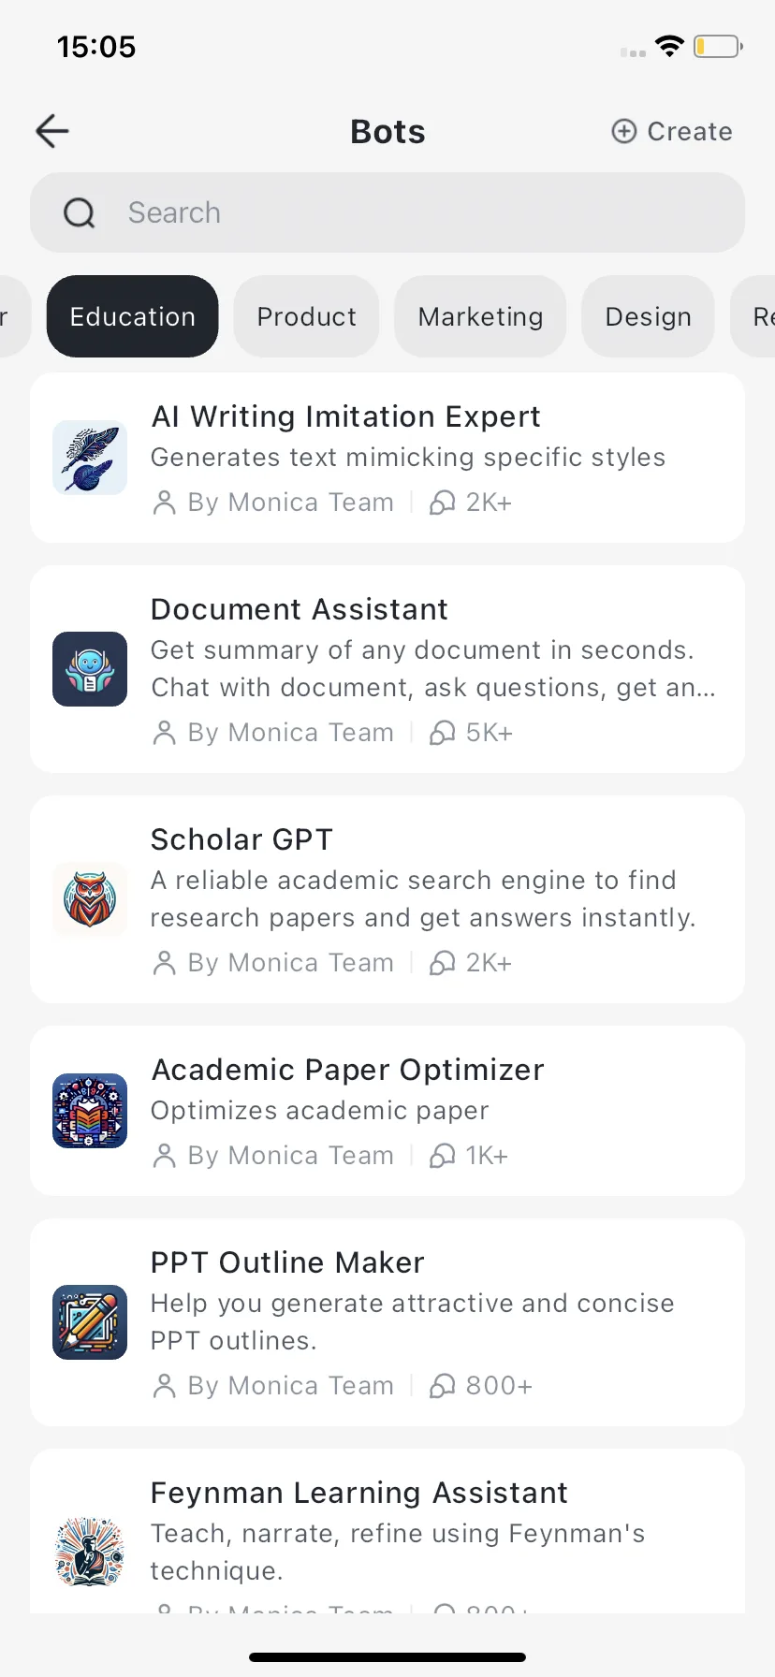775x1677 pixels.
Task: Open the AI Writing Imitation Expert feather icon
Action: point(90,458)
